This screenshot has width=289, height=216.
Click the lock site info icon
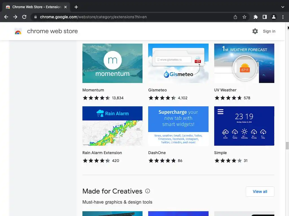pos(36,17)
